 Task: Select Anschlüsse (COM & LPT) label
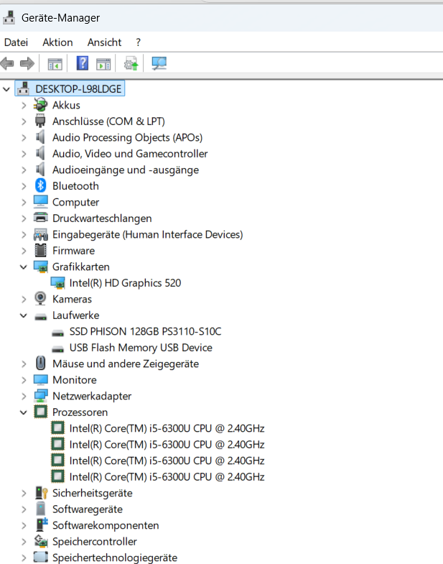pos(108,121)
